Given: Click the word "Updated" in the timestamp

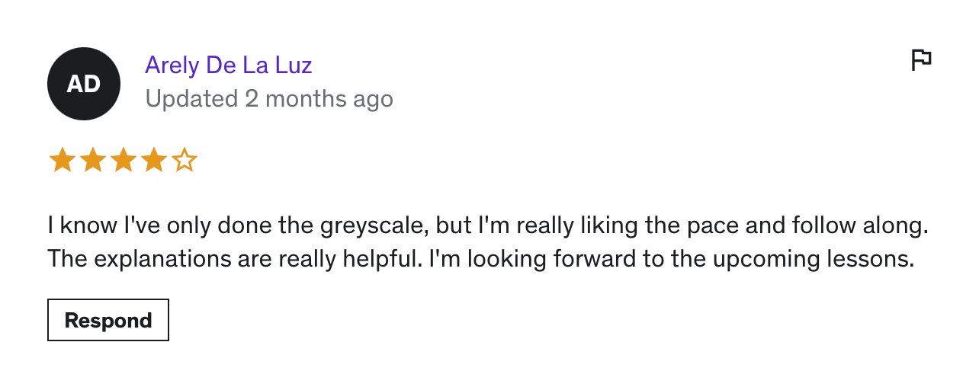Looking at the screenshot, I should [x=191, y=99].
